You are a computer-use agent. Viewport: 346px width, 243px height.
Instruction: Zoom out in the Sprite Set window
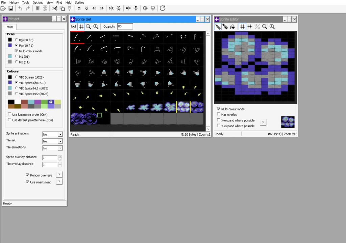click(89, 26)
